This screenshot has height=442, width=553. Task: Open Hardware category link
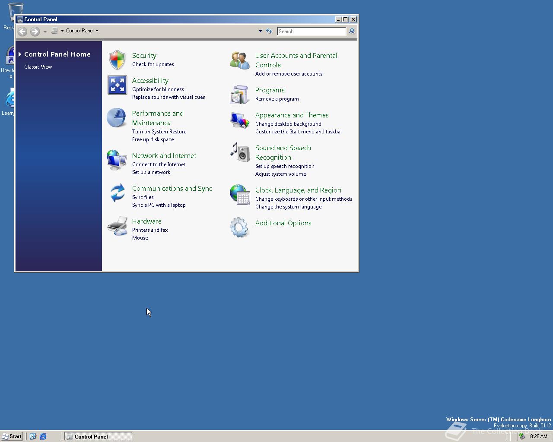[x=147, y=221]
